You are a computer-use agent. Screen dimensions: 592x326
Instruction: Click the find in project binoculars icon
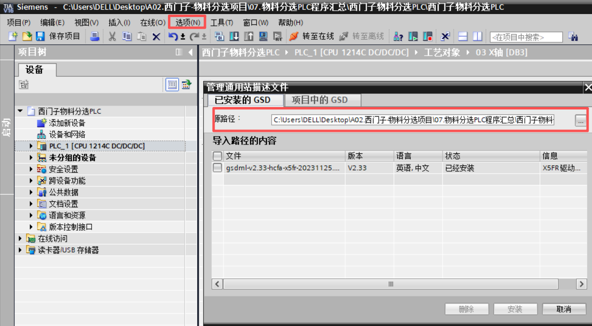pyautogui.click(x=573, y=36)
